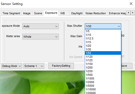Open the Noise Reduction tab
This screenshot has width=135, height=94.
coord(96,13)
